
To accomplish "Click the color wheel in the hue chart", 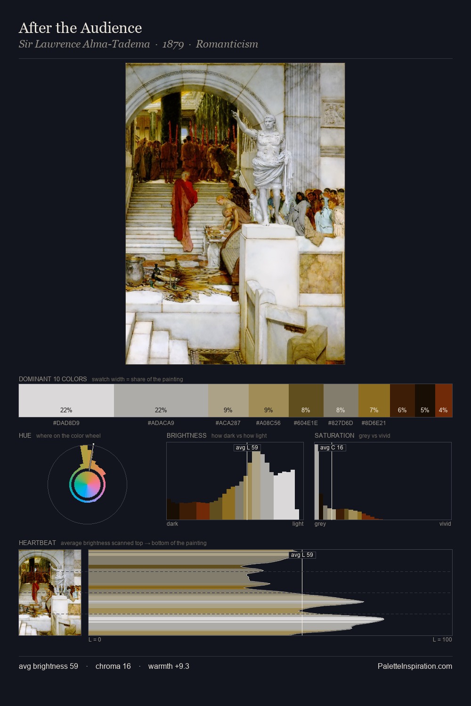I will pos(87,485).
